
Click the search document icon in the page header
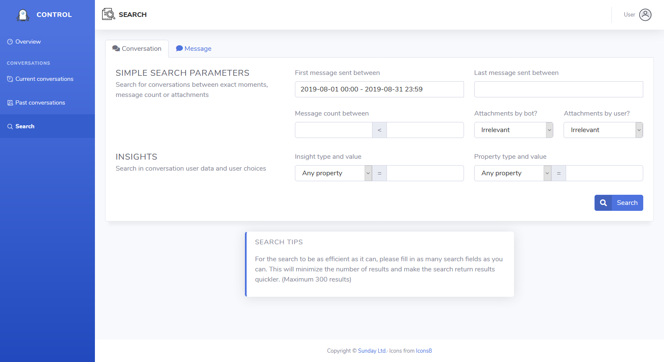(x=108, y=14)
